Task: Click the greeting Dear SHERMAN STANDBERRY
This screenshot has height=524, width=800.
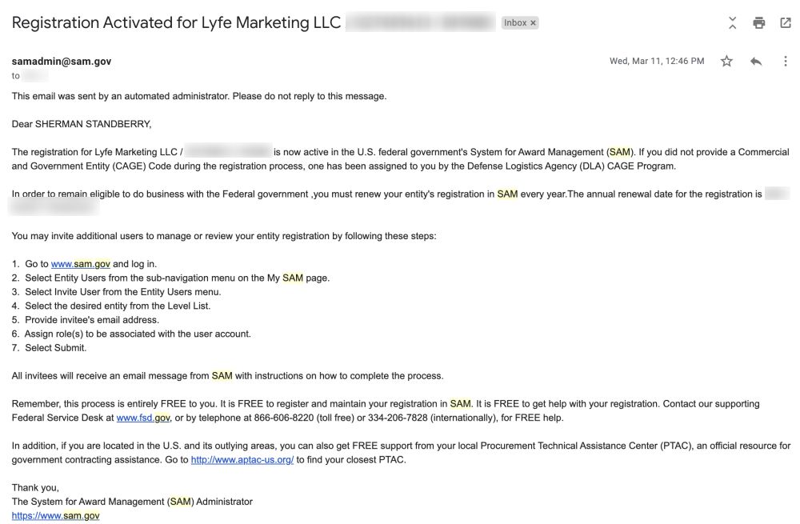Action: point(82,124)
